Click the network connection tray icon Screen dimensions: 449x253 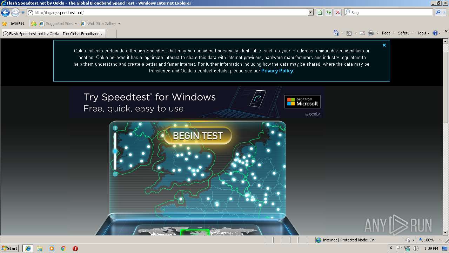(407, 248)
